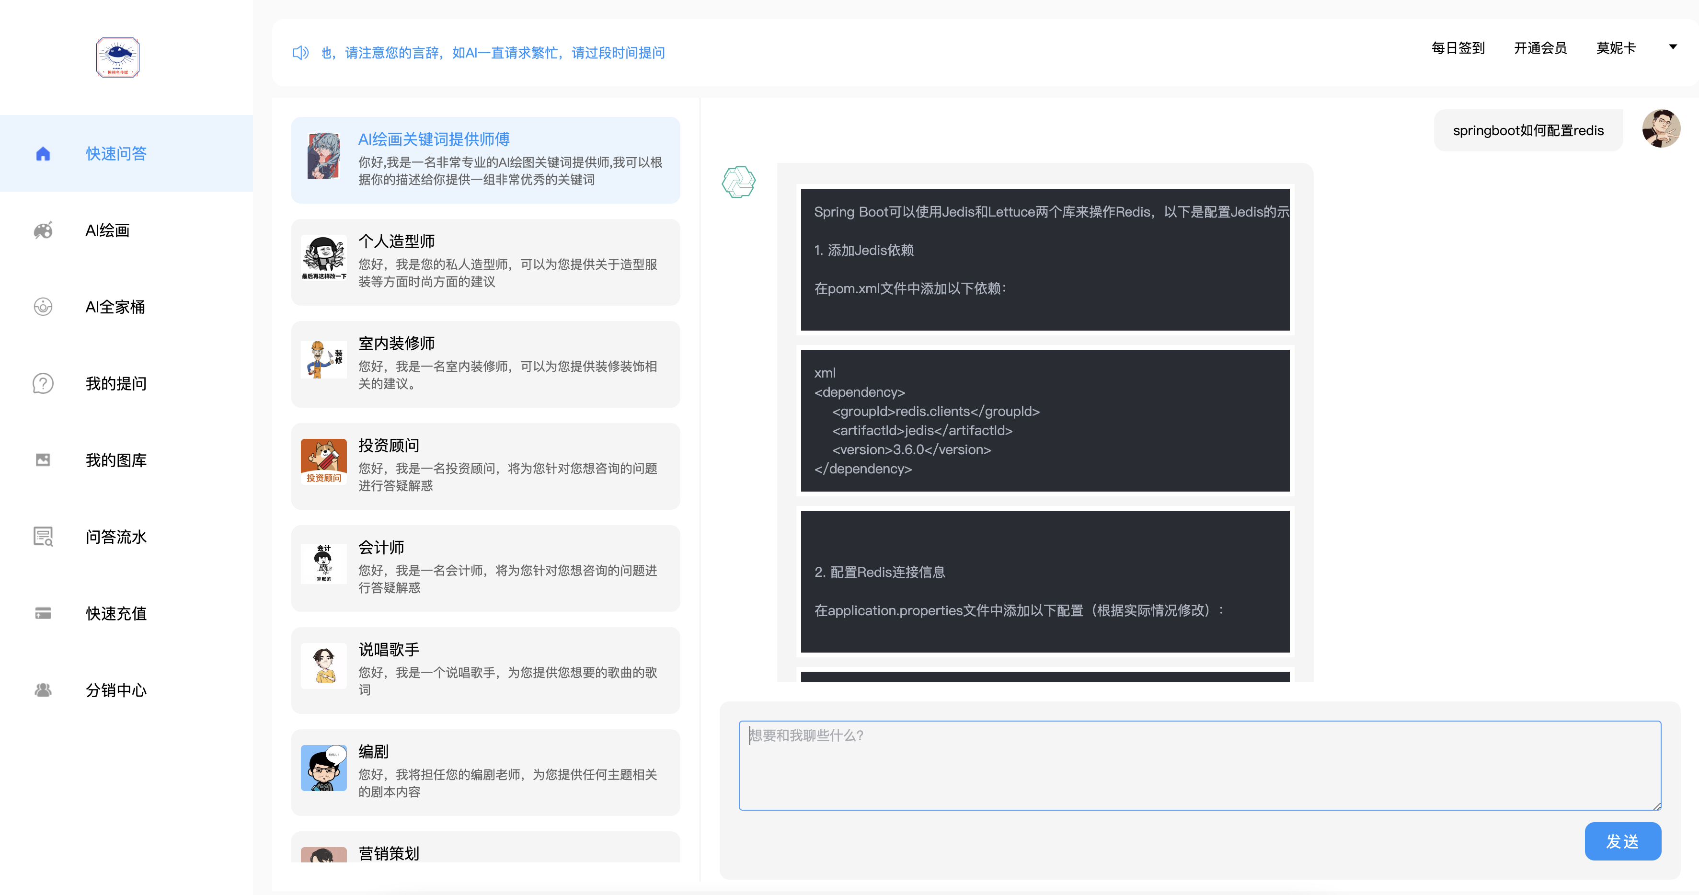Open the 莫妮卡 username menu
This screenshot has width=1699, height=895.
(x=1615, y=48)
